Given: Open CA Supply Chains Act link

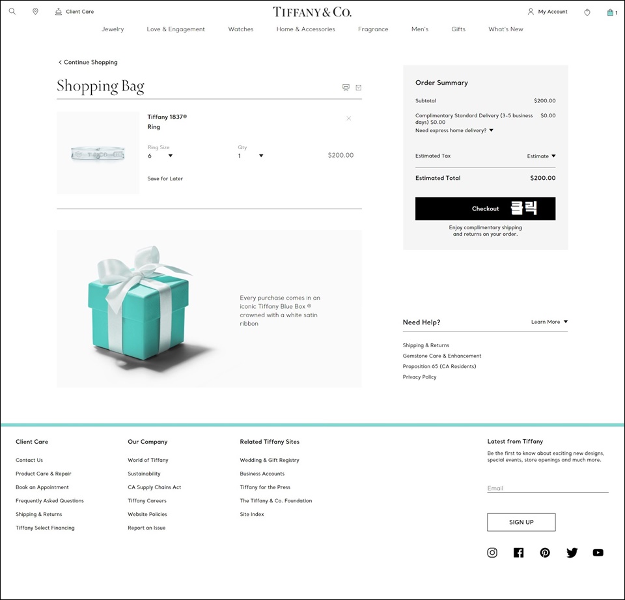Looking at the screenshot, I should pos(154,487).
